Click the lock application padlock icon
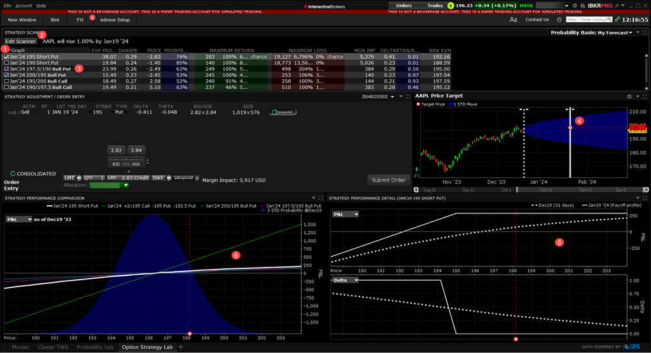651x353 pixels. (x=559, y=20)
